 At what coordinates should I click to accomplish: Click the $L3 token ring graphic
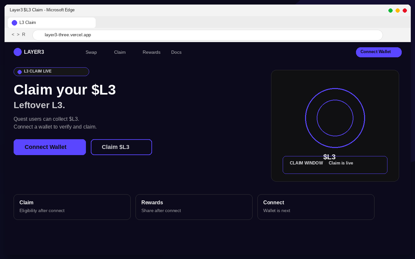(335, 118)
